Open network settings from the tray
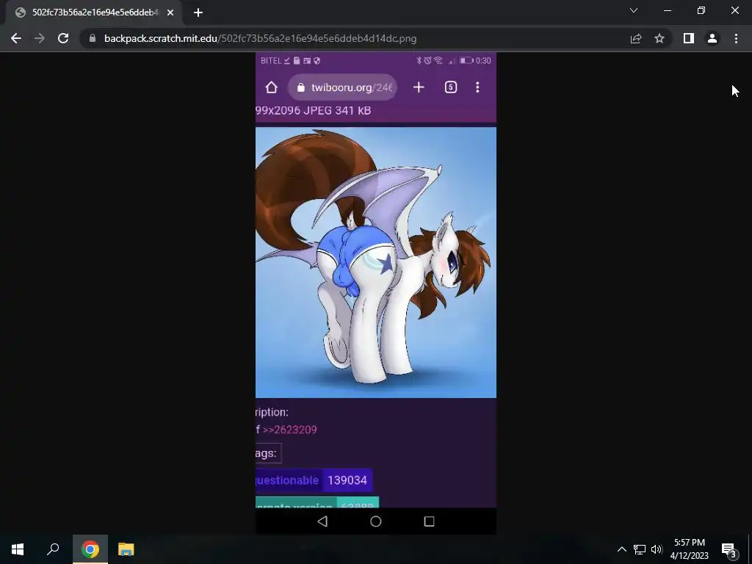The image size is (752, 564). click(640, 549)
